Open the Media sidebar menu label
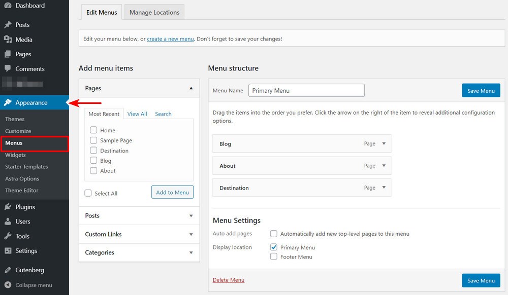Screen dimensions: 508x295 pos(24,40)
